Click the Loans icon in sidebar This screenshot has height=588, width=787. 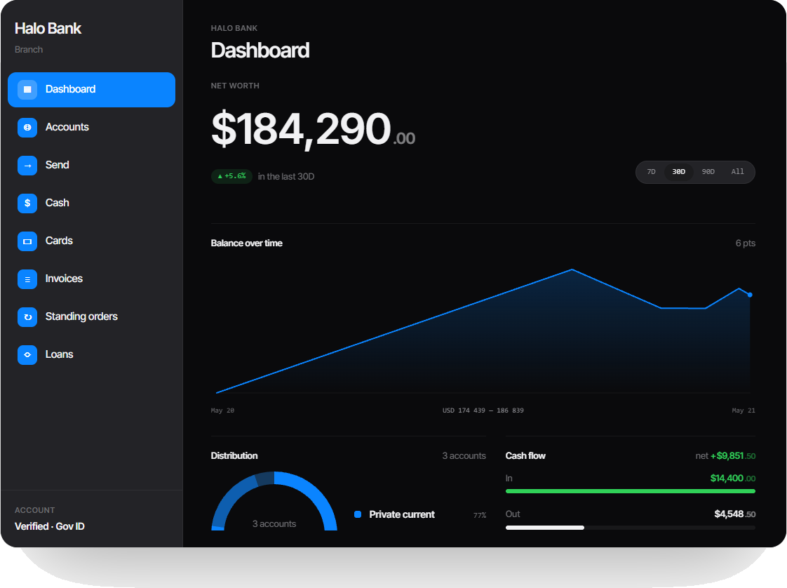click(x=27, y=354)
